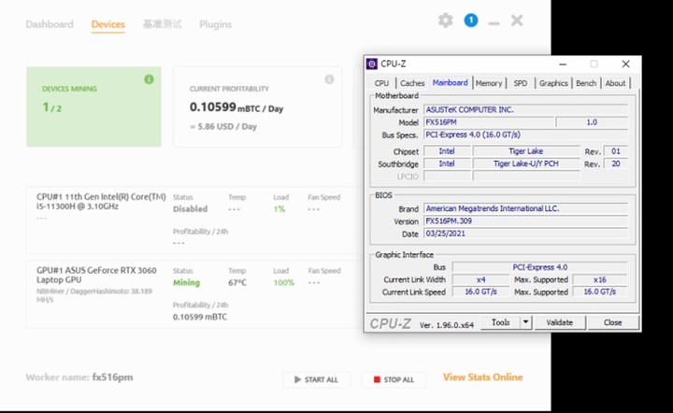Select the Current Profitability card
This screenshot has height=413, width=673.
click(258, 107)
